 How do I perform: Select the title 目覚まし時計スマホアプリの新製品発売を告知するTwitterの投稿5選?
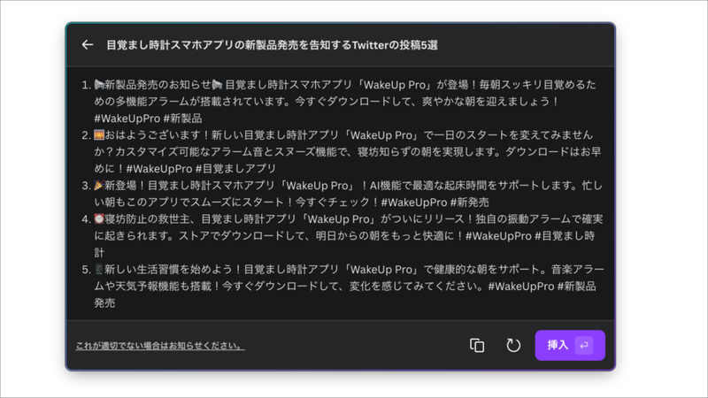(272, 45)
